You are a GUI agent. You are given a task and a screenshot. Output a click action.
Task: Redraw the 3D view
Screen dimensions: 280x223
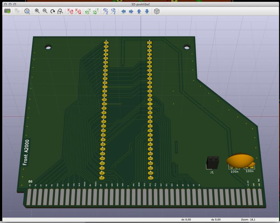pyautogui.click(x=52, y=11)
